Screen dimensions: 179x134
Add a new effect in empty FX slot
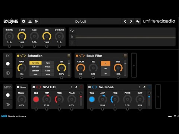tap(134, 66)
